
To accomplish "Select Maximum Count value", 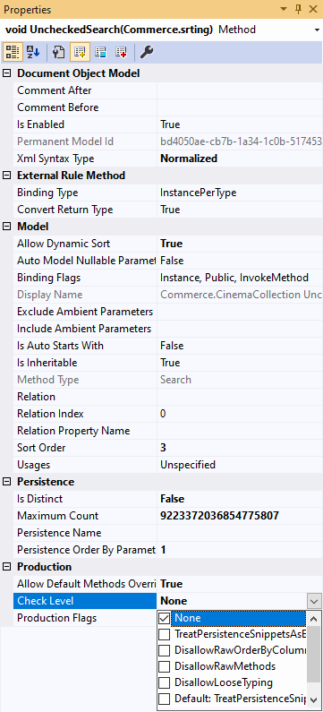I will tap(240, 516).
